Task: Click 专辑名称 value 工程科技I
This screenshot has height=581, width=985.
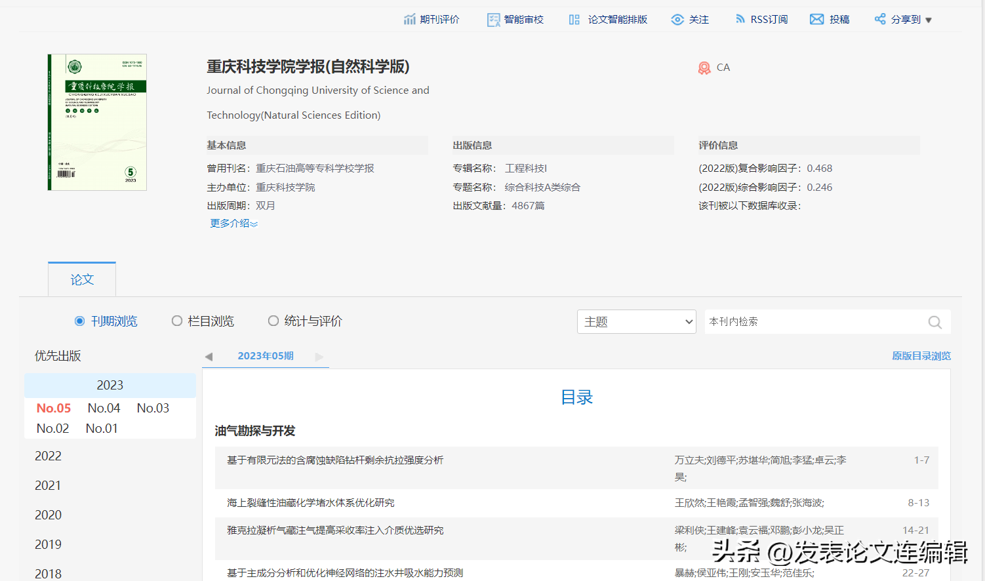Action: [x=526, y=169]
